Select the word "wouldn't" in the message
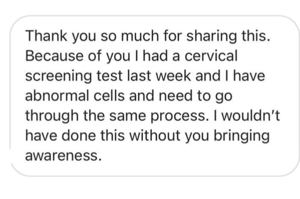Image resolution: width=300 pixels, height=199 pixels. point(251,115)
